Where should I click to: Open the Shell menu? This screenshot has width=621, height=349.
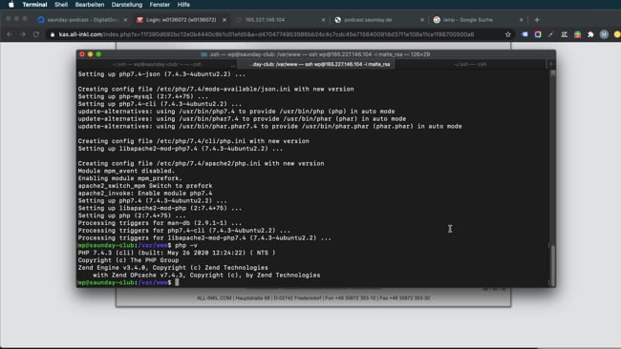(x=61, y=5)
